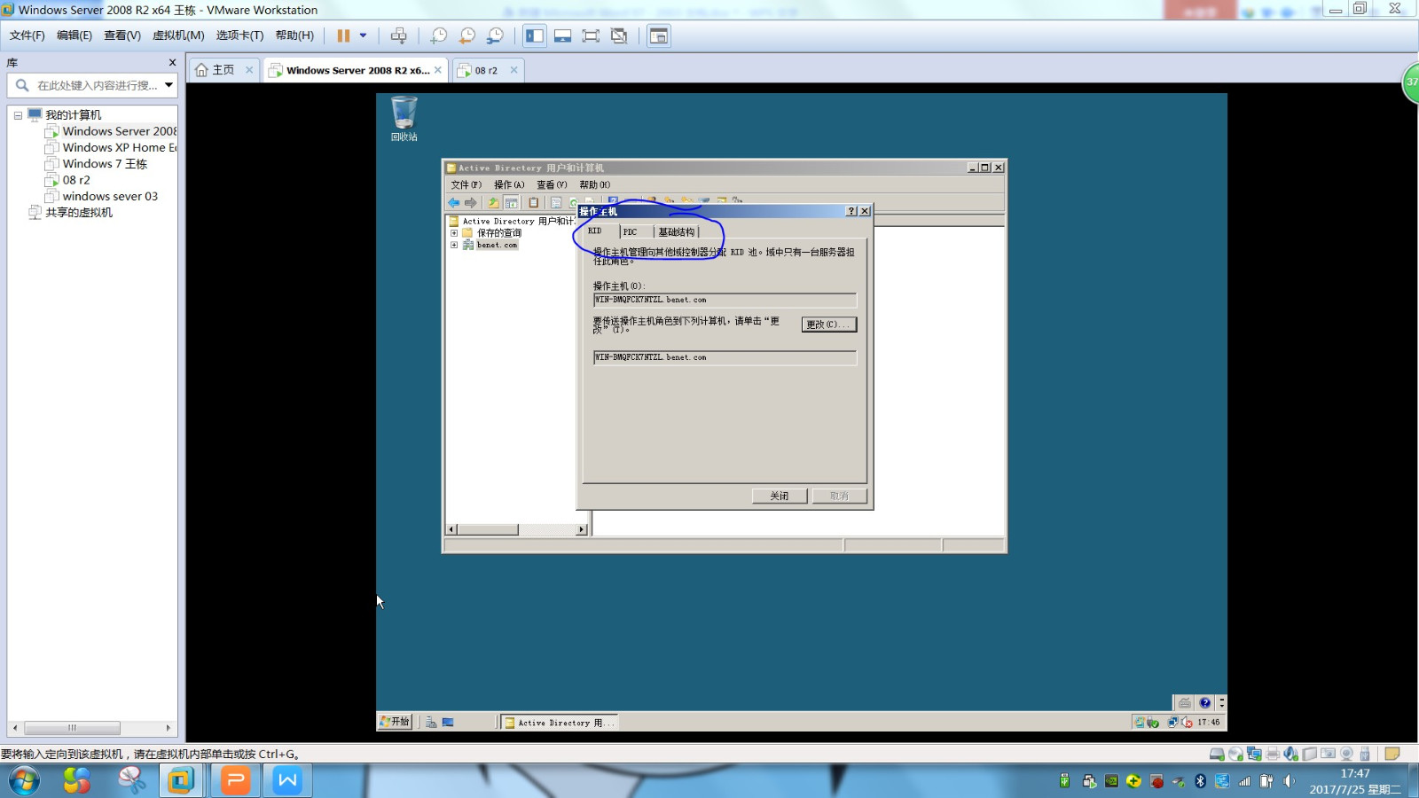Open the 文件(F) menu in VMware
The height and width of the screenshot is (798, 1419).
click(27, 35)
